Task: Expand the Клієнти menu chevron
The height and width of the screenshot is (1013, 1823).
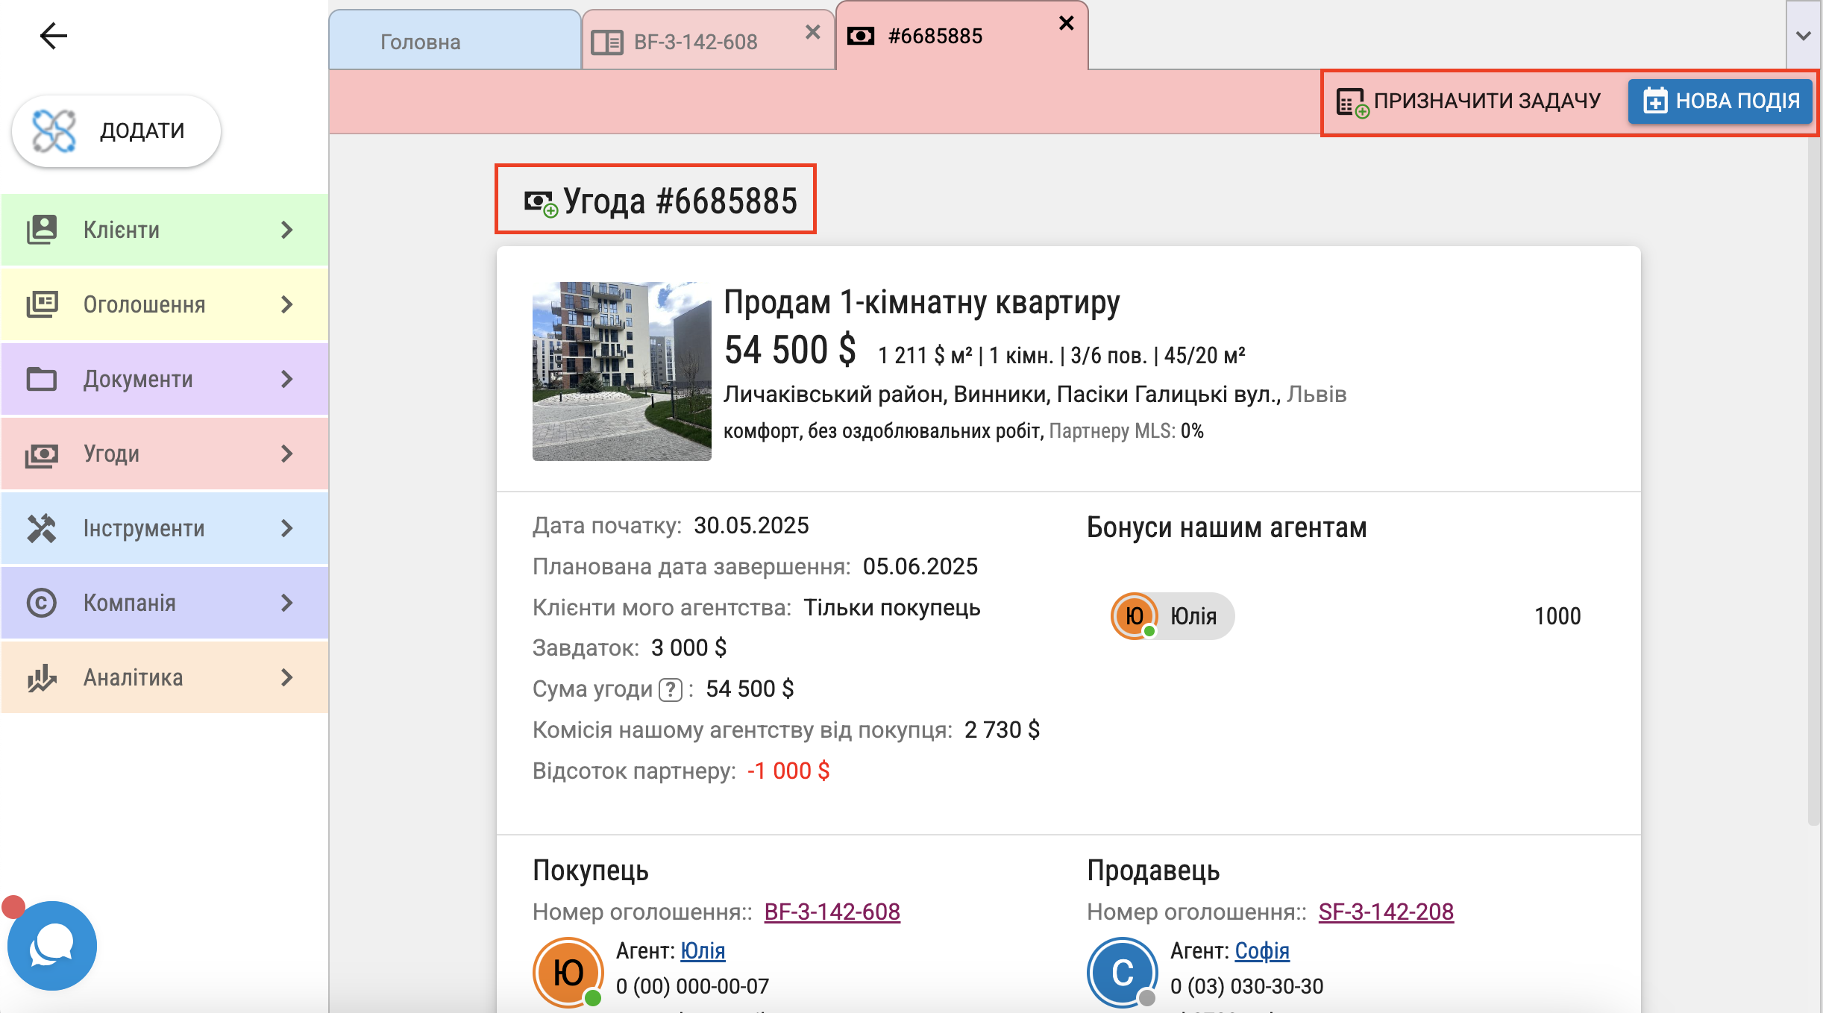Action: coord(287,230)
